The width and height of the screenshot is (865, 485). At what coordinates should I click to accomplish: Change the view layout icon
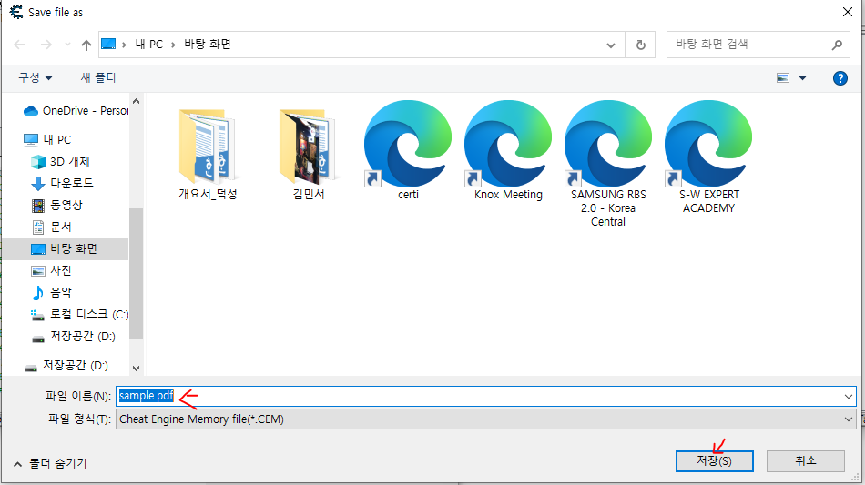pyautogui.click(x=783, y=78)
